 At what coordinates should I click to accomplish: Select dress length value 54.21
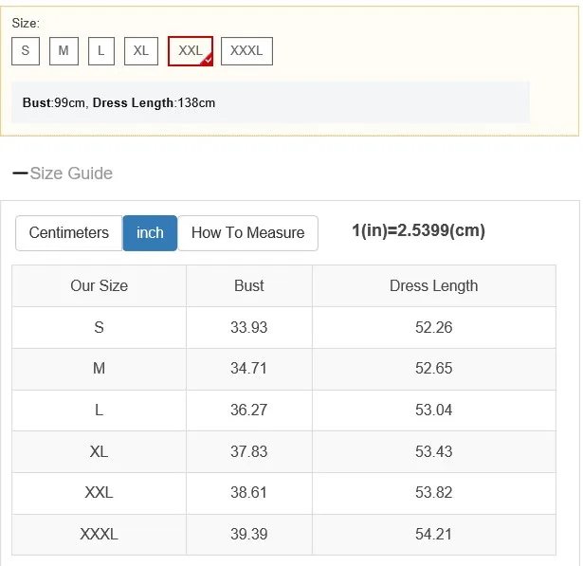434,535
